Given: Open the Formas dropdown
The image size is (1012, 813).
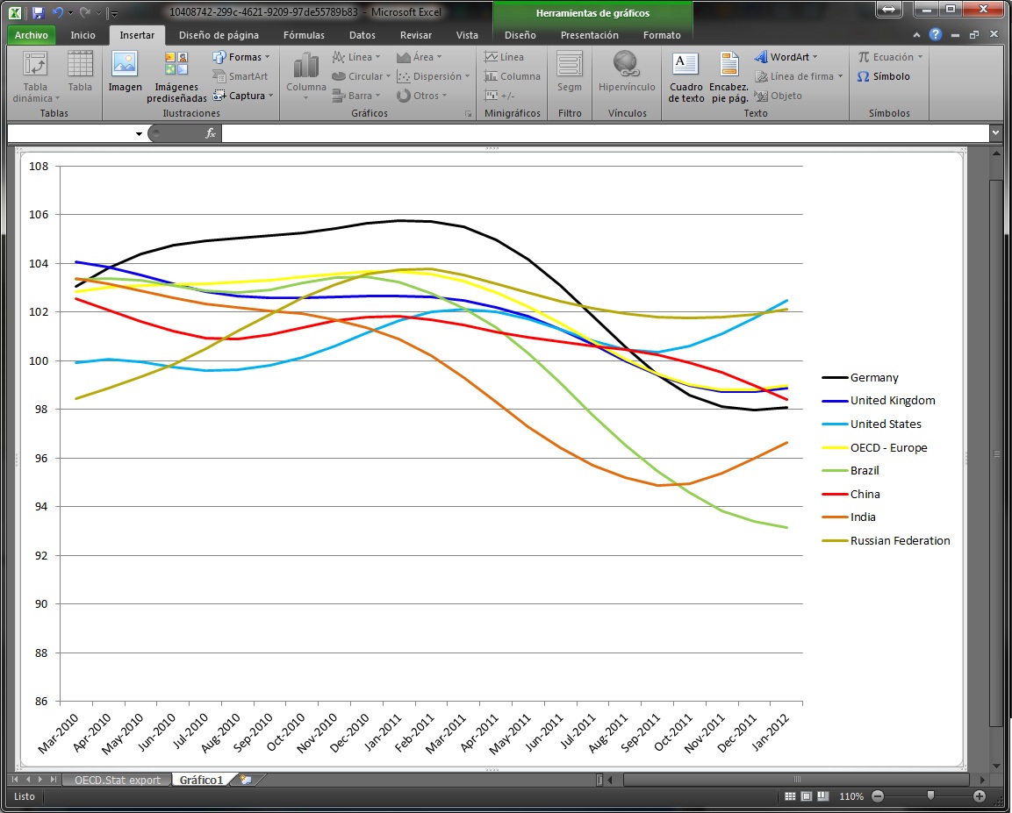Looking at the screenshot, I should [241, 56].
